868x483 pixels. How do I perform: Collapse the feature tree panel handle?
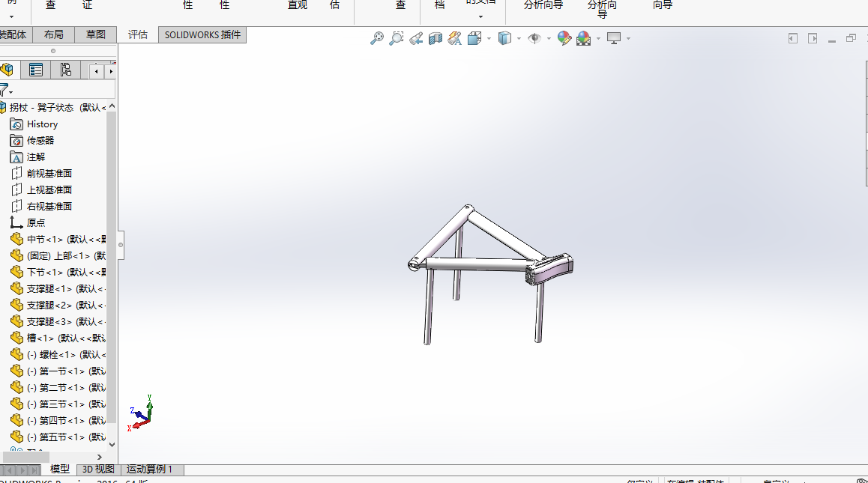click(121, 245)
